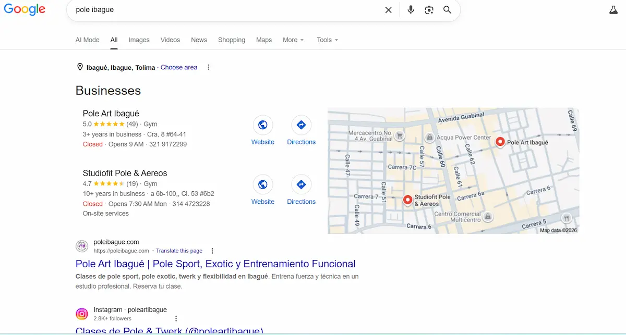Image resolution: width=626 pixels, height=335 pixels.
Task: Clear the search box with the X icon
Action: 388,10
